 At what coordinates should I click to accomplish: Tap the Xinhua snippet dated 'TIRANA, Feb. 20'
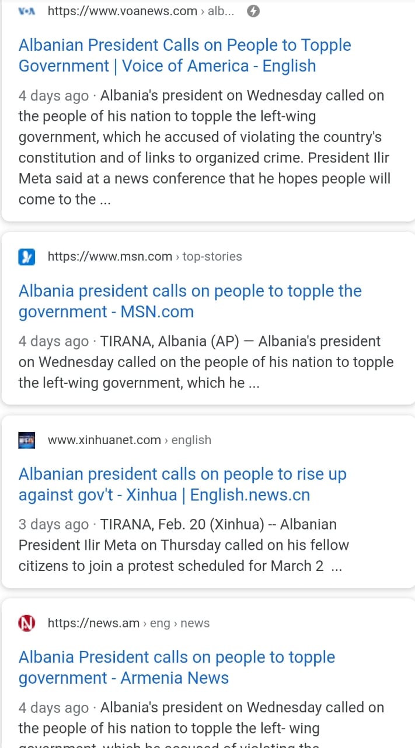(184, 545)
